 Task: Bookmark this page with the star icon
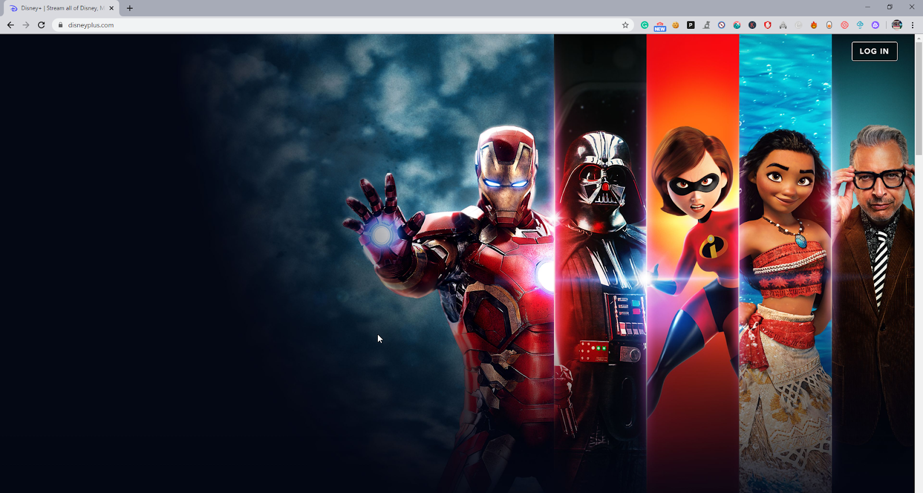pyautogui.click(x=625, y=25)
